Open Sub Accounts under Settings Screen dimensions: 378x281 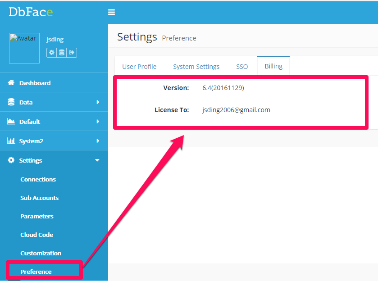40,198
